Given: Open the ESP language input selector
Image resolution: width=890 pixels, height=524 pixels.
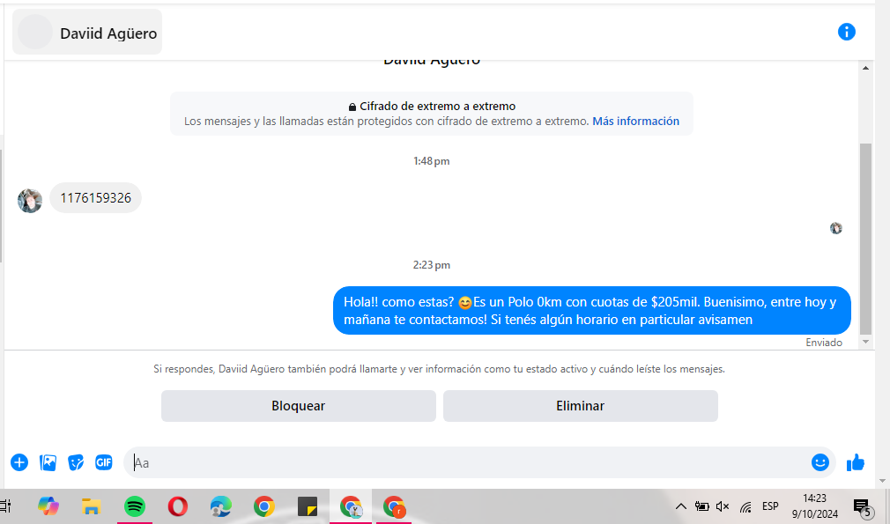Looking at the screenshot, I should (x=770, y=506).
